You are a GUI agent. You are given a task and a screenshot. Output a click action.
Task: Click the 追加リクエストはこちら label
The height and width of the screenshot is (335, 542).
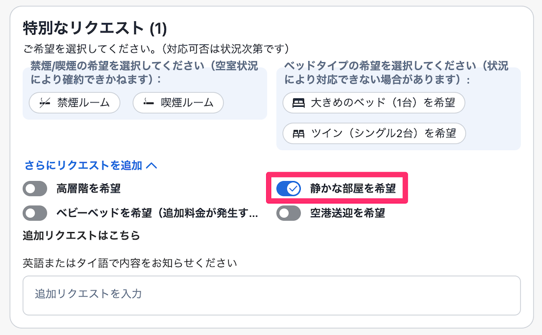point(81,235)
